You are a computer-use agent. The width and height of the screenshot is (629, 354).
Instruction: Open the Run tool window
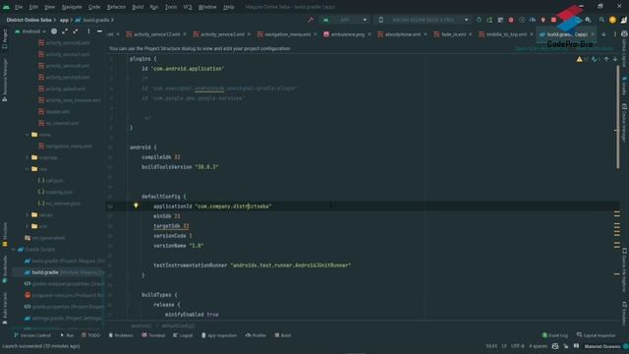67,335
